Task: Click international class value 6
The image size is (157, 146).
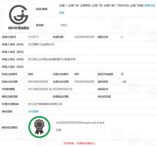Action: 122,37
